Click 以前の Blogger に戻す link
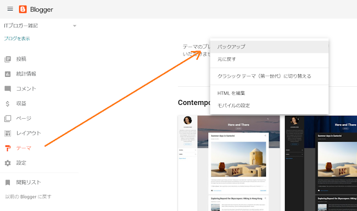The image size is (357, 211). pos(28,197)
